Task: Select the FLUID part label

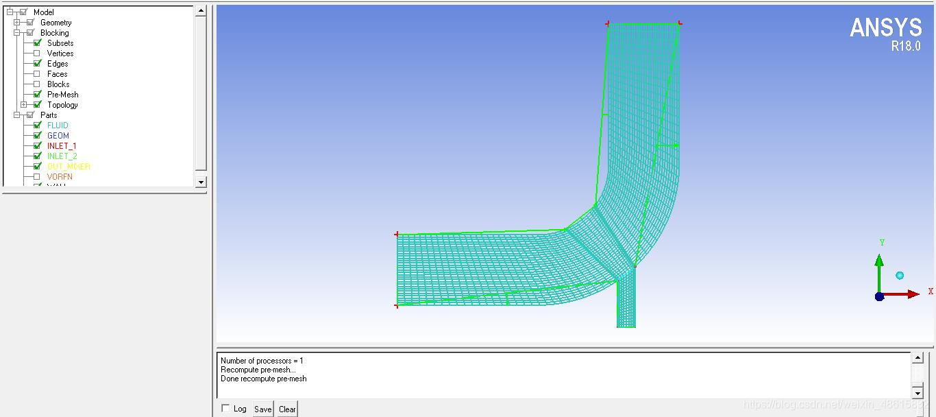Action: [58, 126]
